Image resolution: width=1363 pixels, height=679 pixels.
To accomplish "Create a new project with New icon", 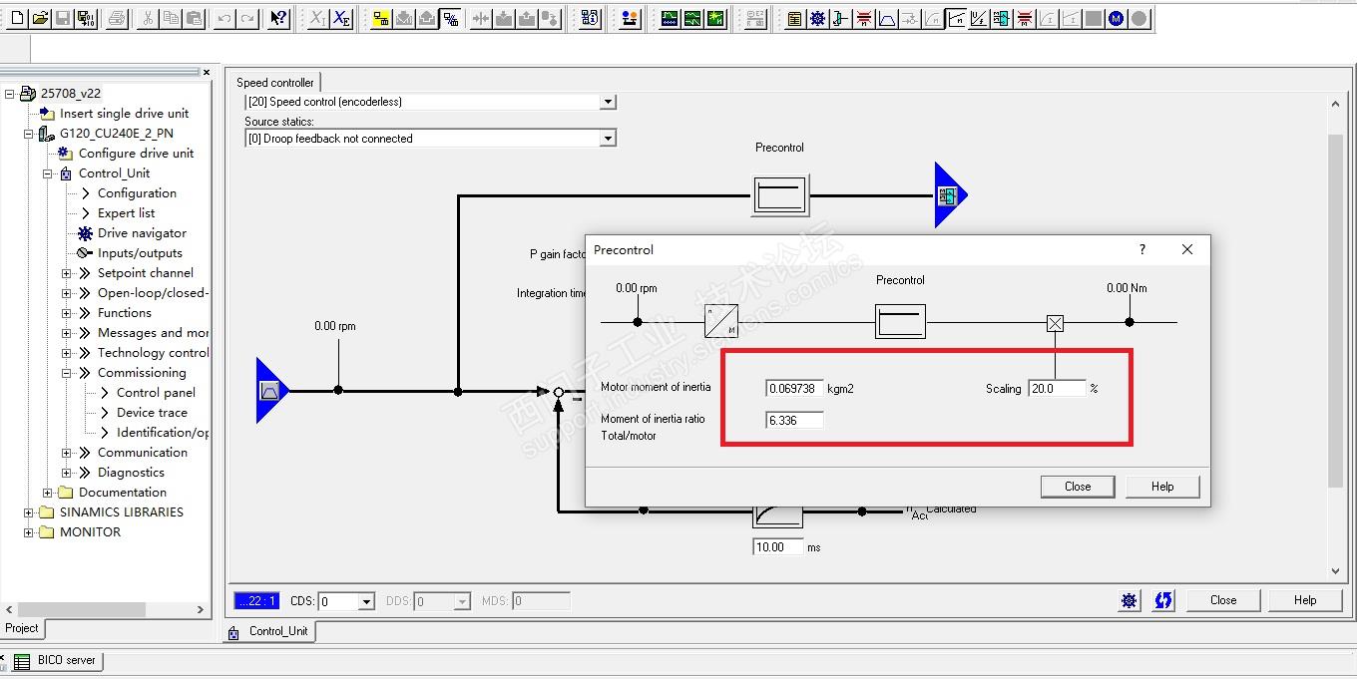I will [16, 18].
